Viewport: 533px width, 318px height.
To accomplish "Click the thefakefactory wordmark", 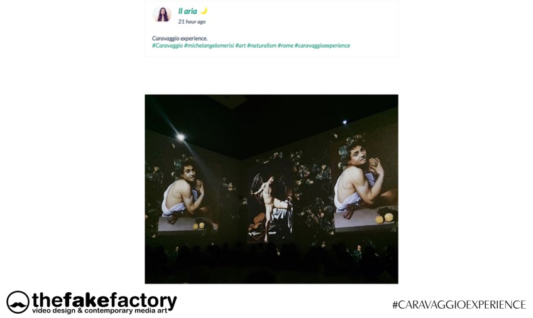I will coord(104,300).
